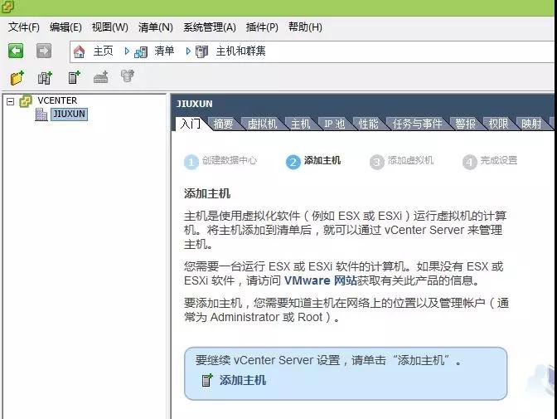Switch to the 警报 tab
557x419 pixels.
click(465, 124)
